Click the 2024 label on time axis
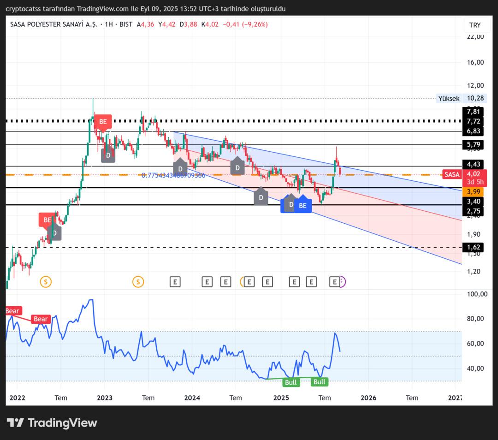498x440 pixels. pos(192,398)
